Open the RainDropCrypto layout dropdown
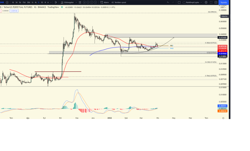This screenshot has height=151, width=250. [x=192, y=2]
